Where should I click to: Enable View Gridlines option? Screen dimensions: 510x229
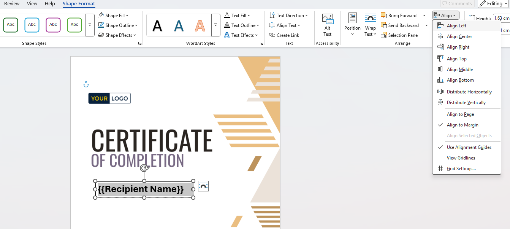point(467,158)
